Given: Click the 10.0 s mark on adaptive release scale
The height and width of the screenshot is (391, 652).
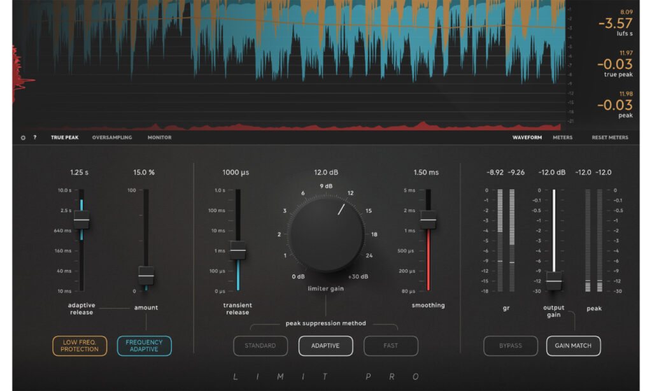Looking at the screenshot, I should point(64,190).
